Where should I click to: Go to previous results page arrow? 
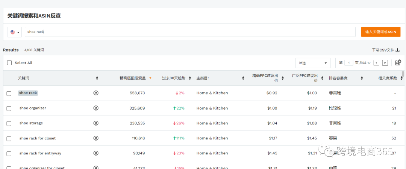click(x=376, y=63)
